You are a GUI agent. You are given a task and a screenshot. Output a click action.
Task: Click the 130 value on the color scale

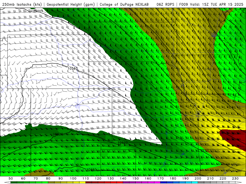click(x=111, y=178)
